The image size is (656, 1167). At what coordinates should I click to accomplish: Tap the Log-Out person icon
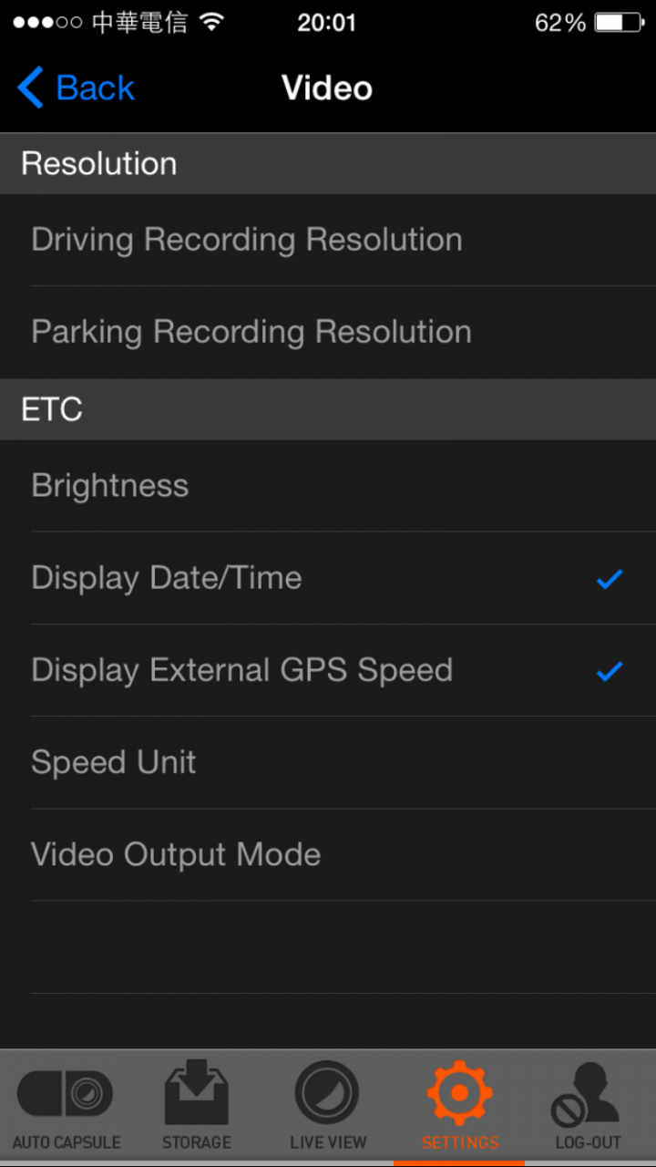pyautogui.click(x=588, y=1094)
